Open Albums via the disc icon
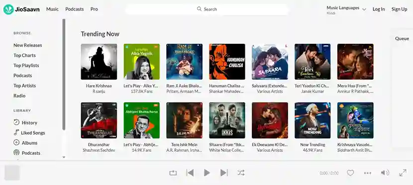The width and height of the screenshot is (413, 185). [x=16, y=143]
